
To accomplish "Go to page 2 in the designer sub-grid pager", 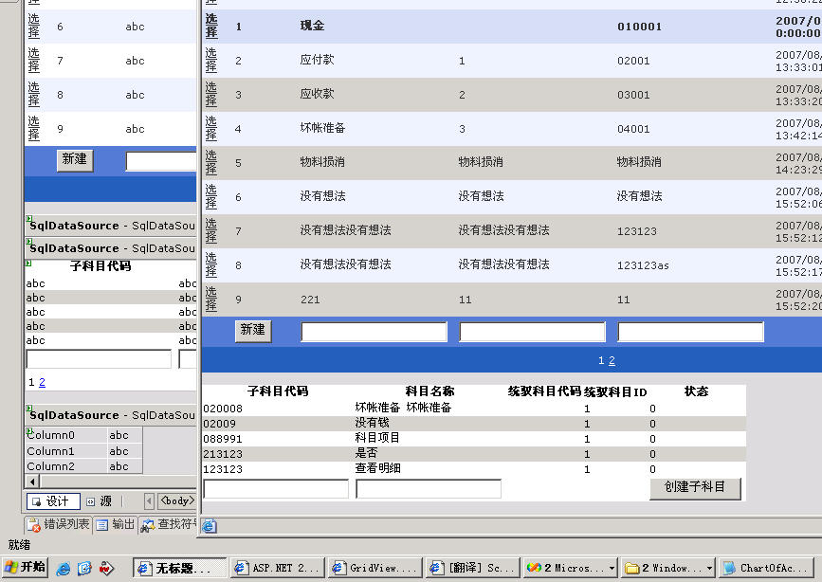I will click(42, 382).
